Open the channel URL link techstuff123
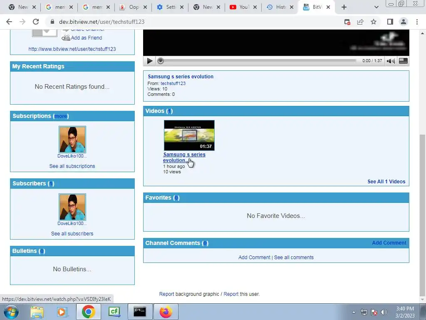This screenshot has width=426, height=320. coord(72,49)
